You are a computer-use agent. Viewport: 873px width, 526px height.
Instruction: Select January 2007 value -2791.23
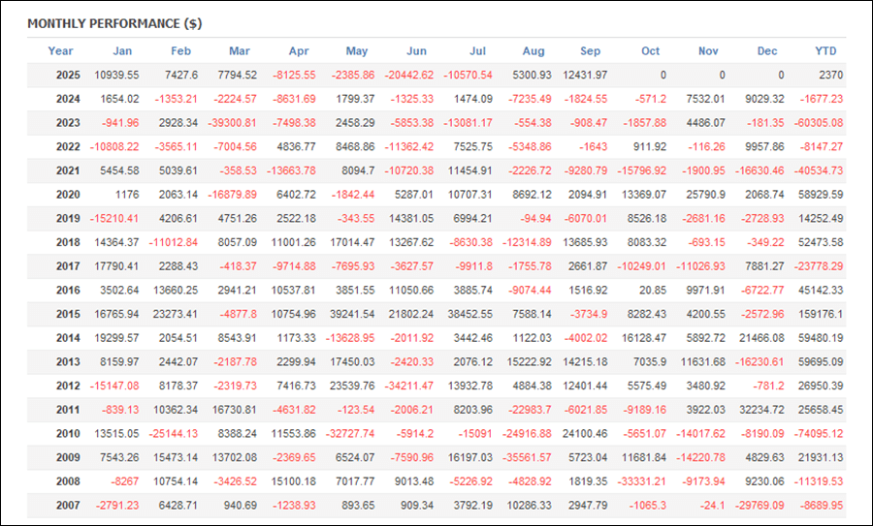coord(115,506)
